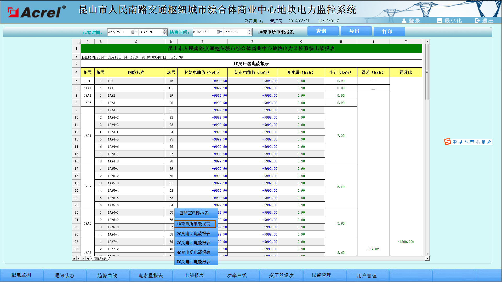Click the 登录 user icon
The image size is (502, 282).
tap(404, 21)
